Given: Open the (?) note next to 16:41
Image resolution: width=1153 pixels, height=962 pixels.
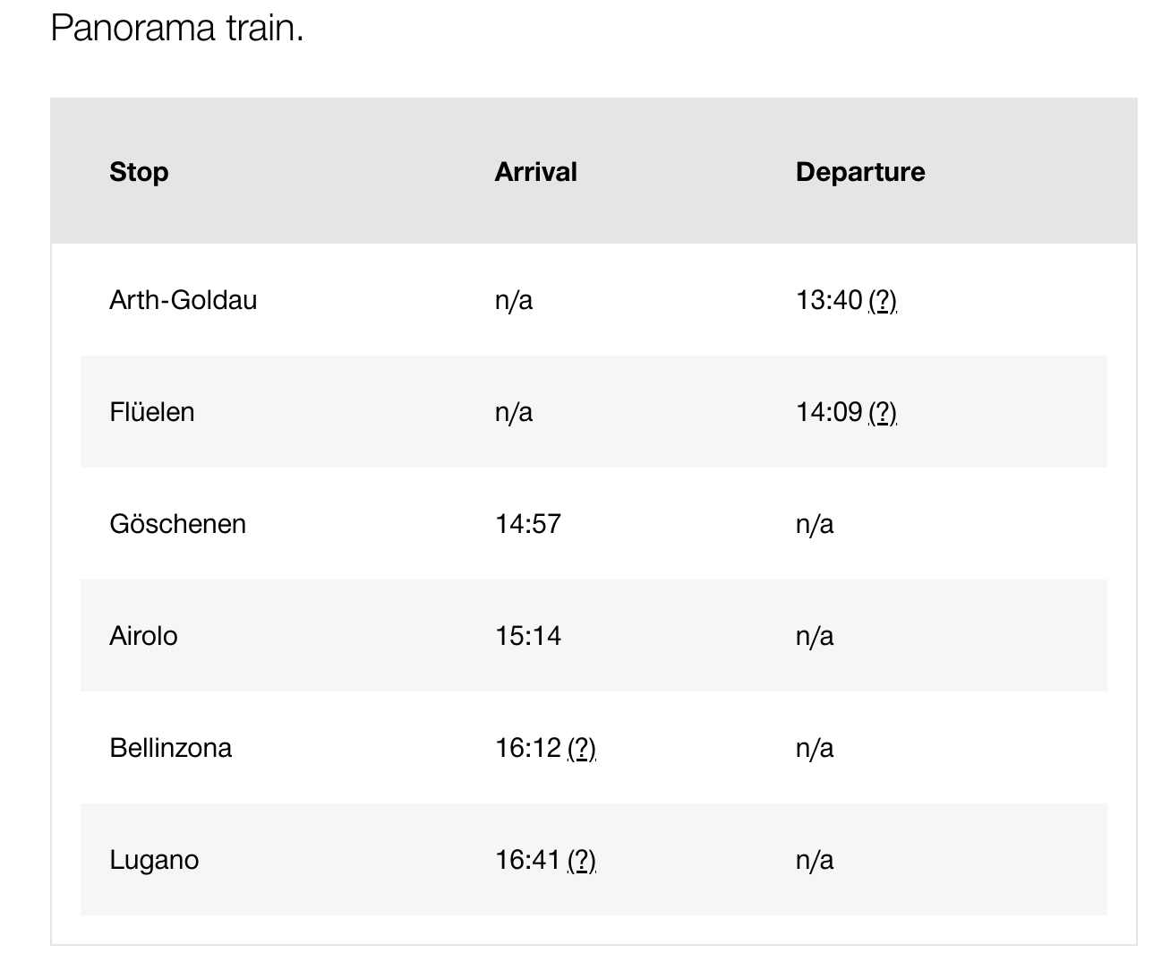Looking at the screenshot, I should pos(582,860).
